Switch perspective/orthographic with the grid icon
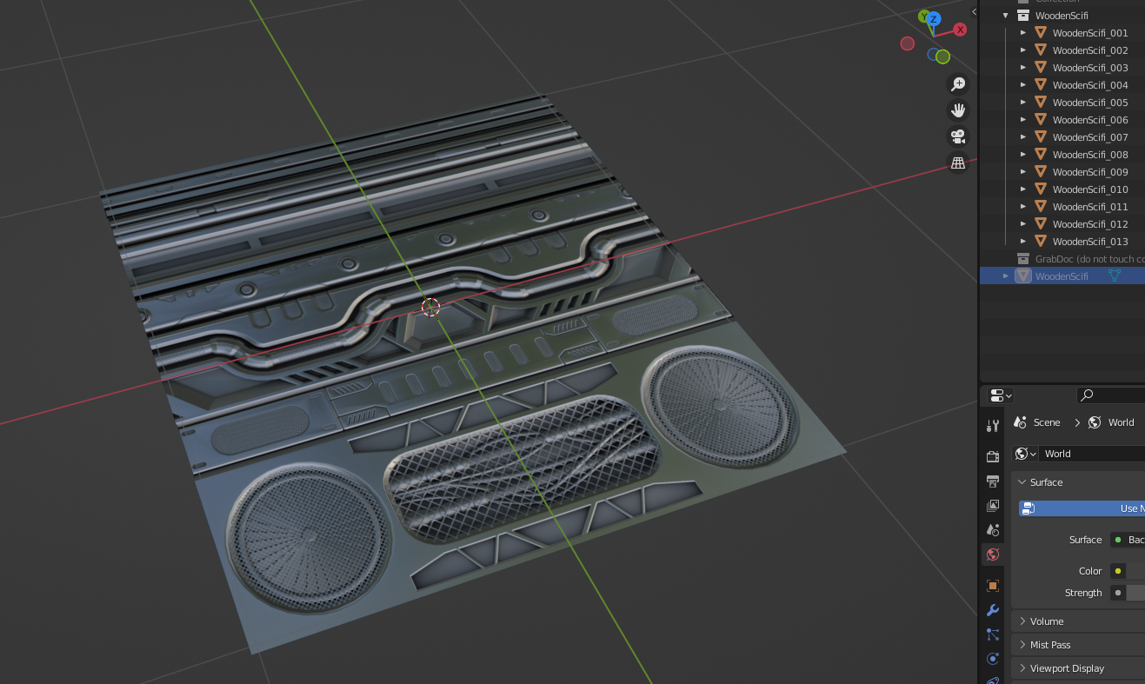 tap(958, 163)
